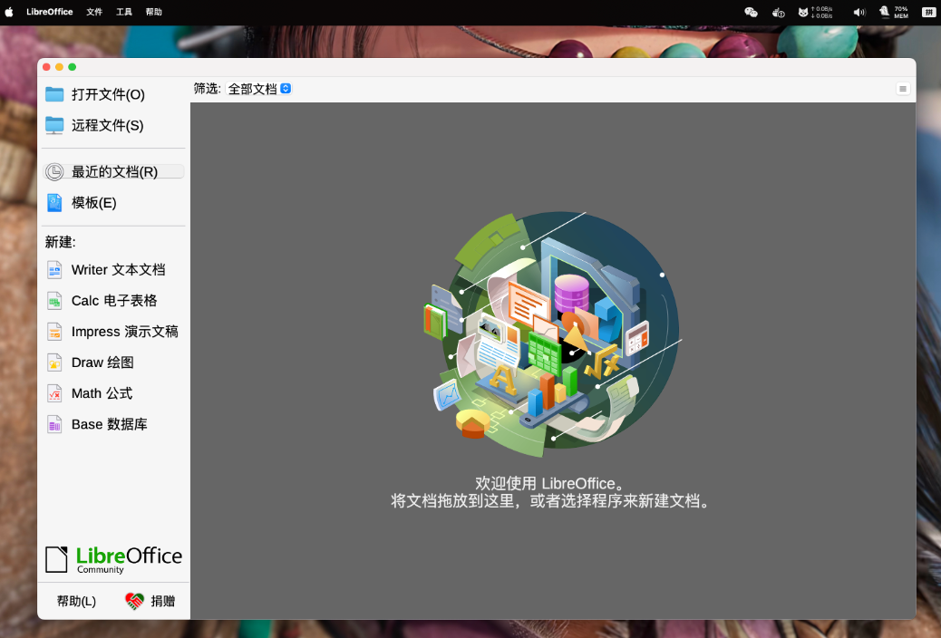Switch recent documents to list view

(x=903, y=89)
